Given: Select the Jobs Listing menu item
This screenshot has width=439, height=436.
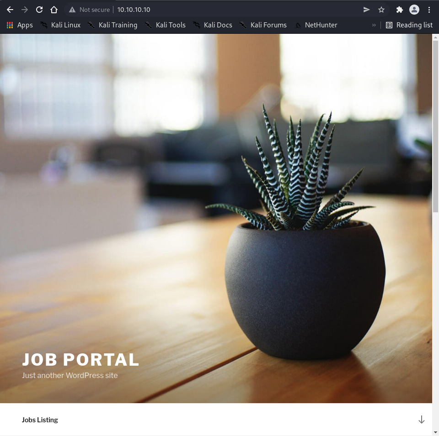Looking at the screenshot, I should pyautogui.click(x=40, y=420).
